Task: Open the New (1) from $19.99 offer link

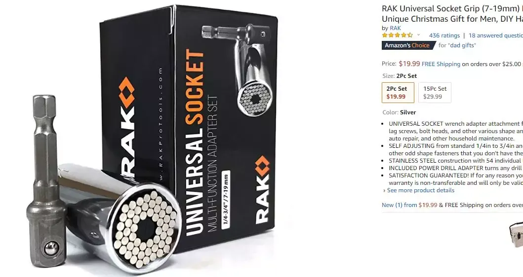Action: click(x=409, y=205)
